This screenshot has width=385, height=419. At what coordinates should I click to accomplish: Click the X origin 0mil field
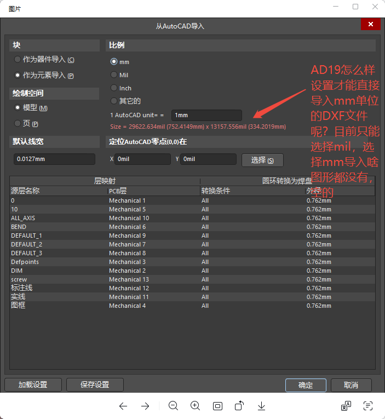(x=142, y=159)
